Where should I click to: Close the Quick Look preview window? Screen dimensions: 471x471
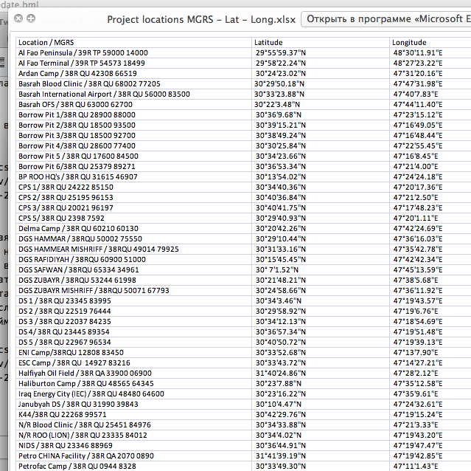point(18,18)
